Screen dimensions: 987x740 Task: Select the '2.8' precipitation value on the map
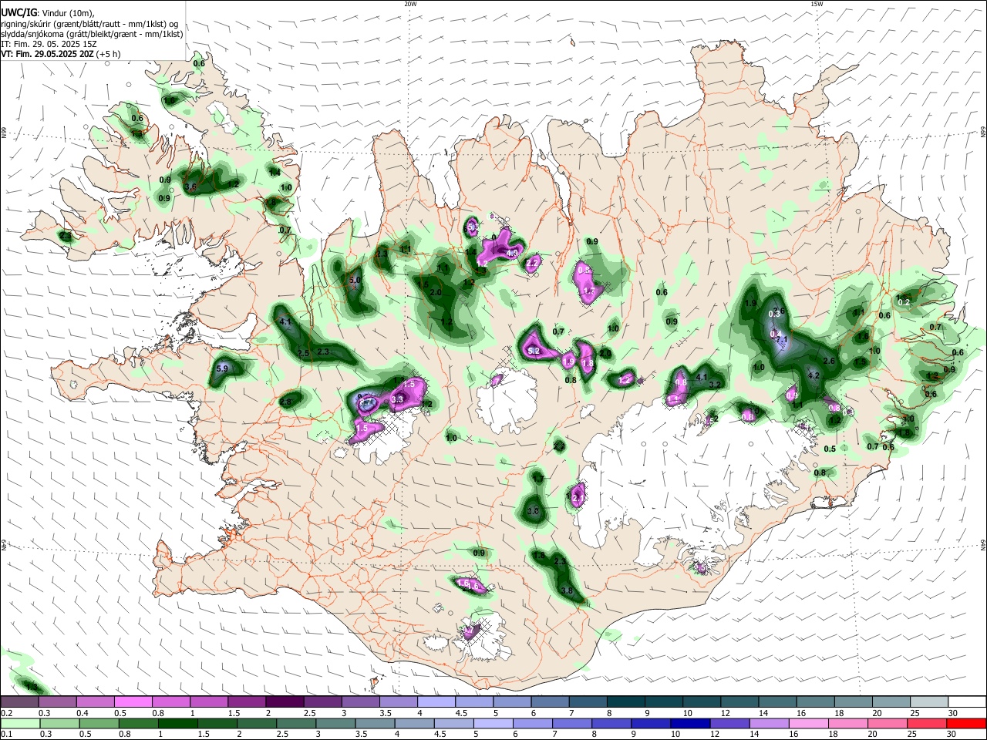[x=285, y=402]
